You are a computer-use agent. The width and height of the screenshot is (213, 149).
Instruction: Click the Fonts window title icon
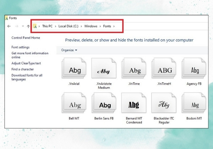7,18
